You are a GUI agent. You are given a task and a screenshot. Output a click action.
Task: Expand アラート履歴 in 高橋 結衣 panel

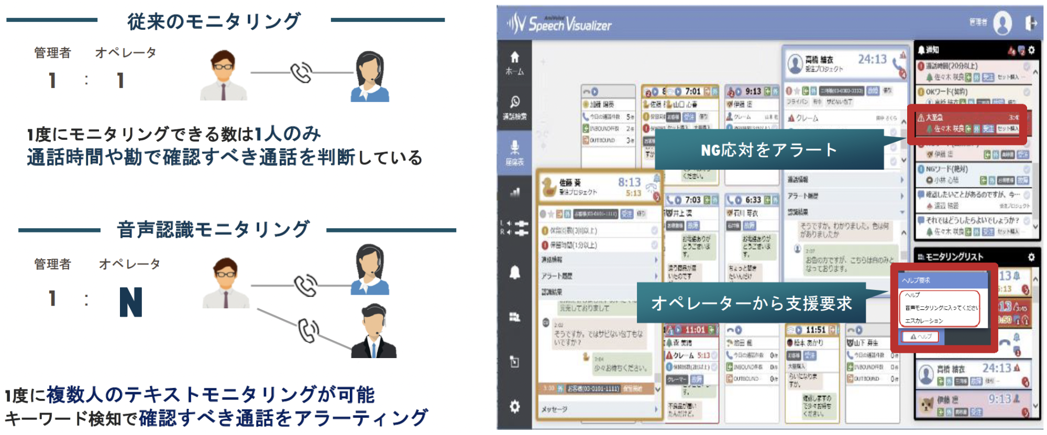click(845, 196)
